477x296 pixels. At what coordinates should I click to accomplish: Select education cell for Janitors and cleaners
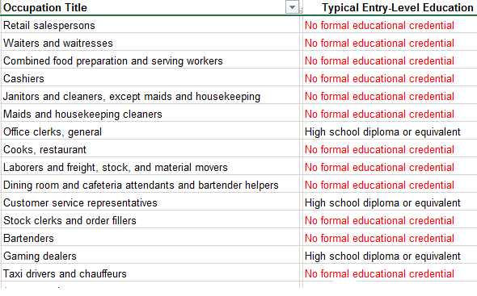(x=390, y=96)
